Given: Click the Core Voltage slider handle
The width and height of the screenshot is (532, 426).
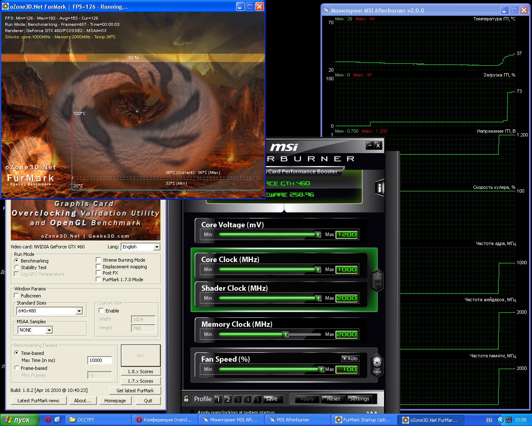Looking at the screenshot, I should (x=318, y=235).
